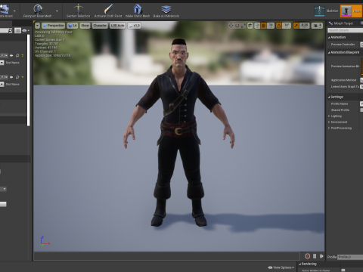The width and height of the screenshot is (363, 272).
Task: Click the record button in viewport
Action: (x=307, y=256)
